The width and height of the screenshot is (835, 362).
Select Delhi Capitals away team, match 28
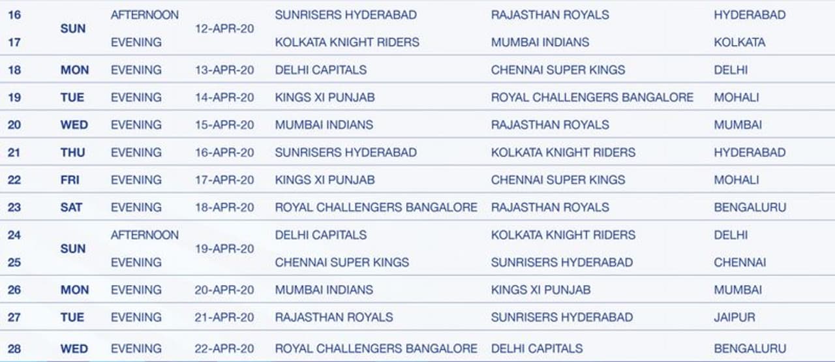[537, 349]
